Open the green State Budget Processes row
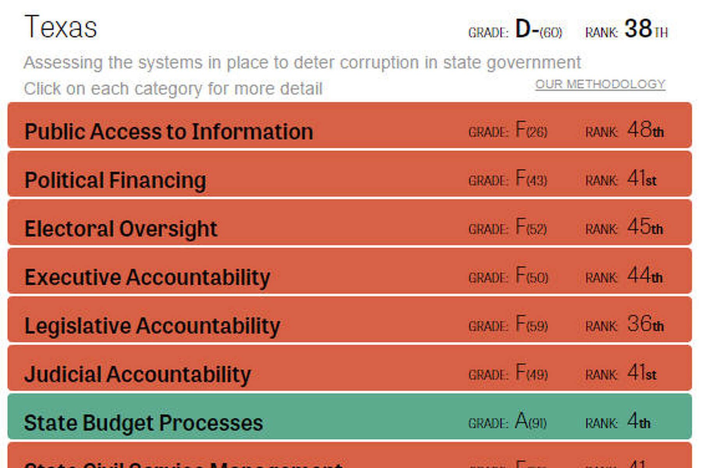The height and width of the screenshot is (468, 702). click(144, 422)
